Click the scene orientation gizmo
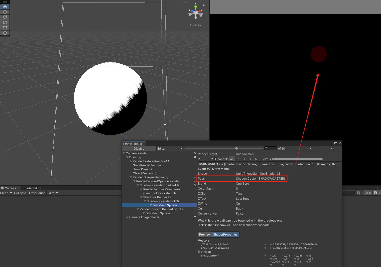The image size is (381, 267). [x=195, y=12]
